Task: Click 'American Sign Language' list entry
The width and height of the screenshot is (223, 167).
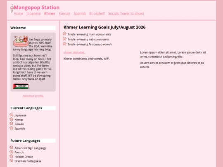Action: tap(31, 148)
